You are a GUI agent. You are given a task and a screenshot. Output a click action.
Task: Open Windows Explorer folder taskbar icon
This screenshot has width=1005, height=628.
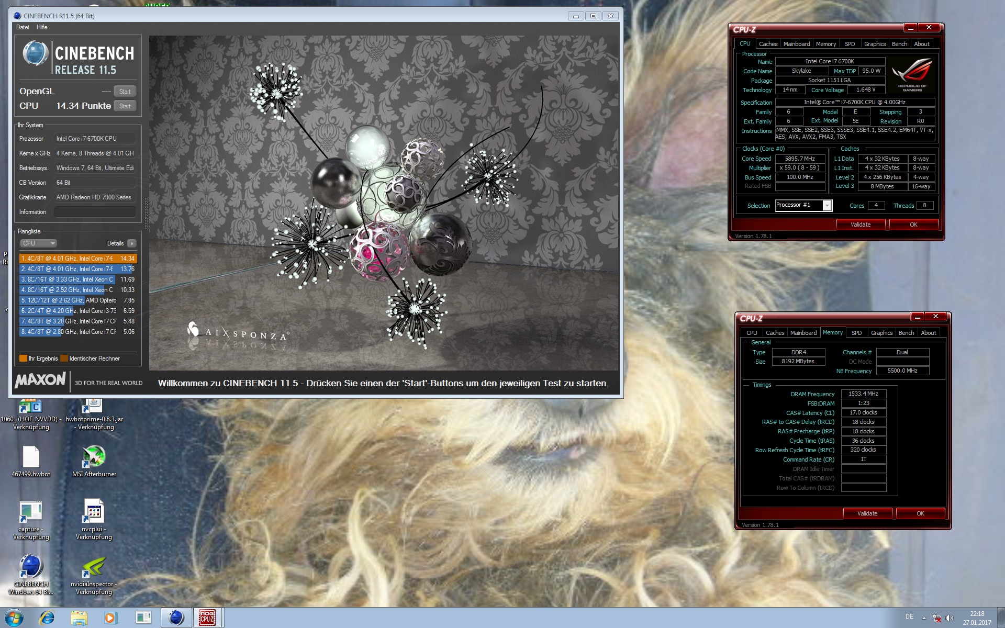click(x=79, y=618)
